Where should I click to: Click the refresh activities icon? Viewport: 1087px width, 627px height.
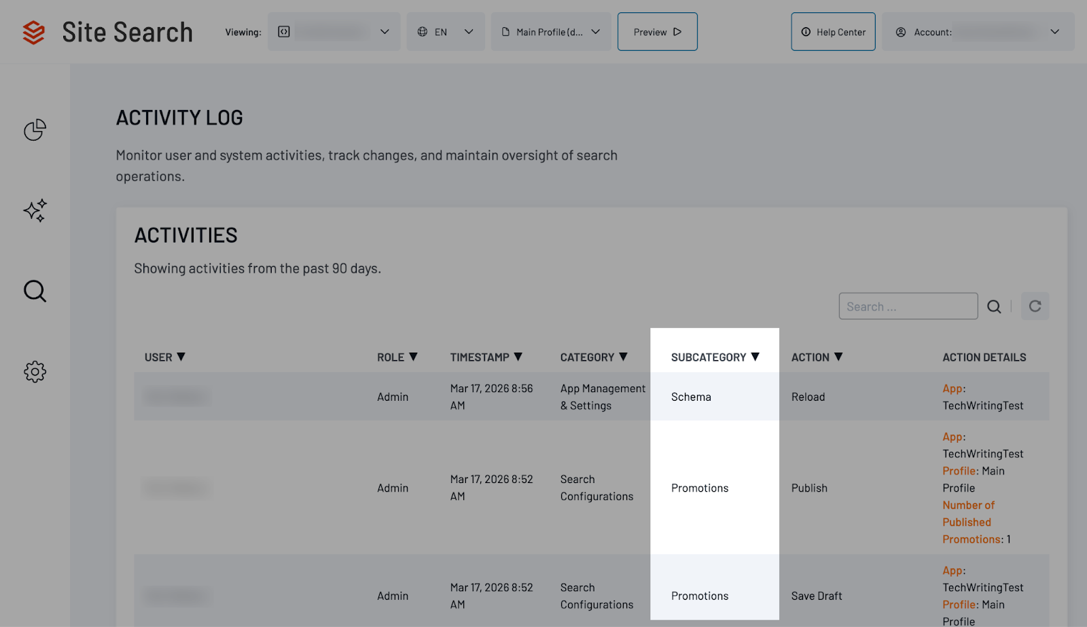(1035, 306)
